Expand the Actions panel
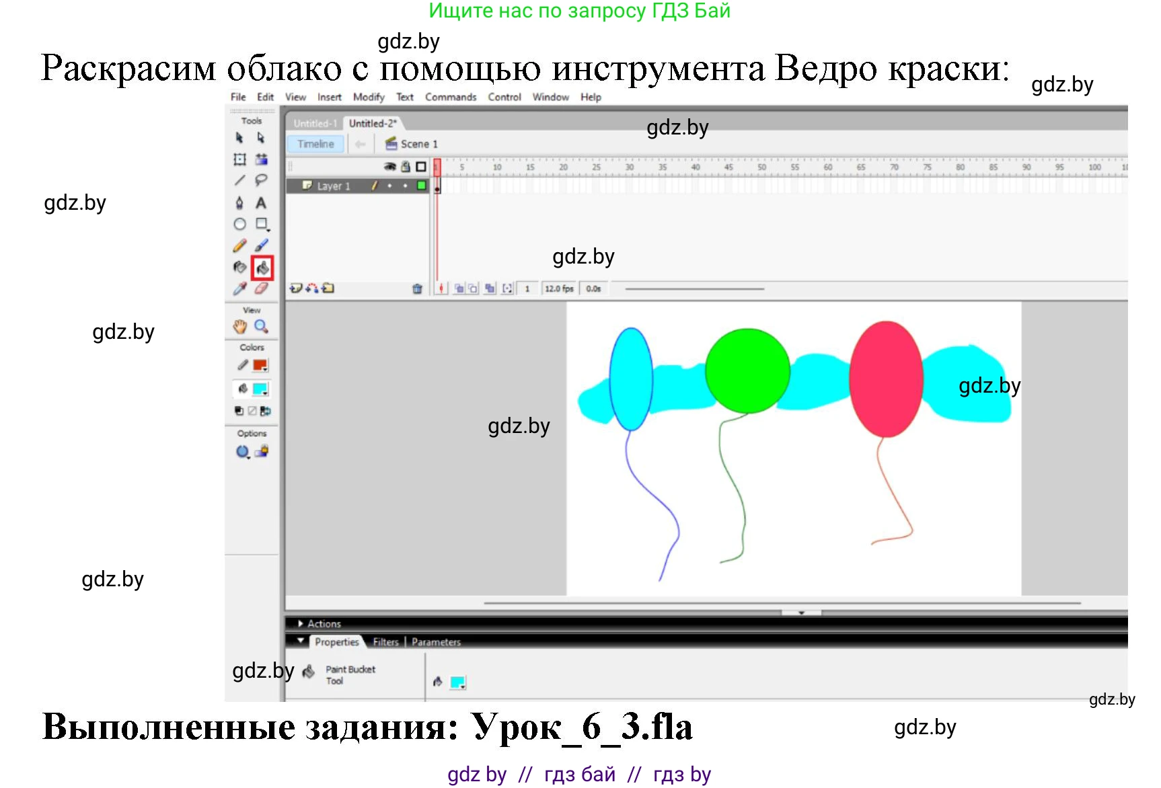Image resolution: width=1161 pixels, height=788 pixels. 301,624
